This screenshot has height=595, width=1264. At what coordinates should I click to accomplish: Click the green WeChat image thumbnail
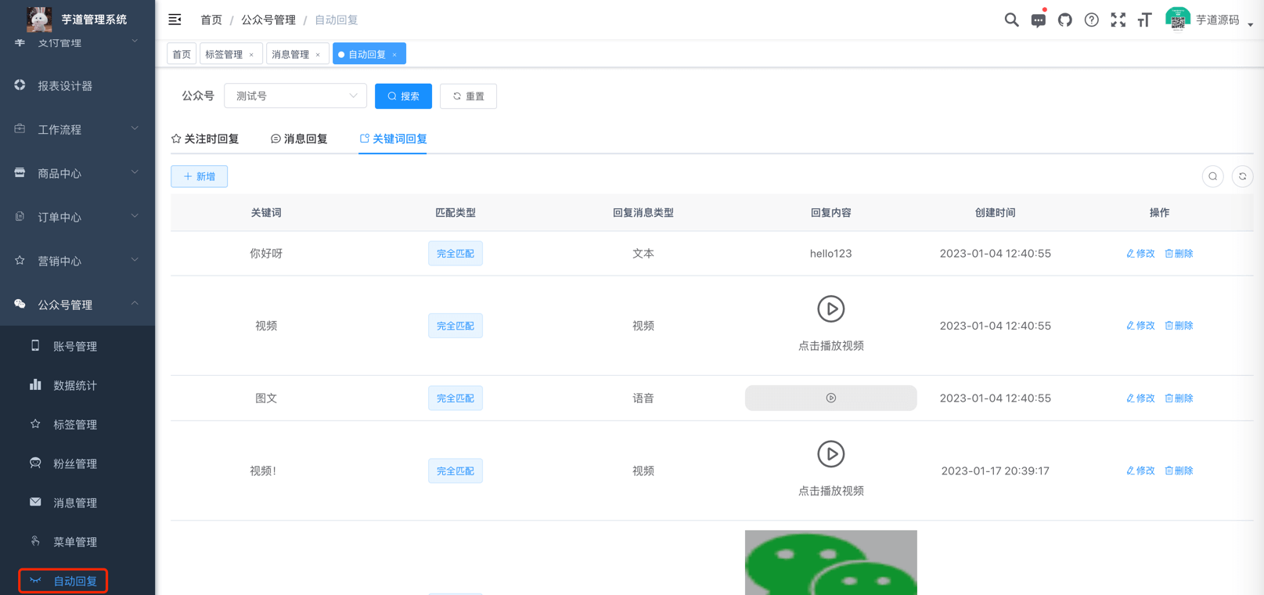pyautogui.click(x=830, y=562)
